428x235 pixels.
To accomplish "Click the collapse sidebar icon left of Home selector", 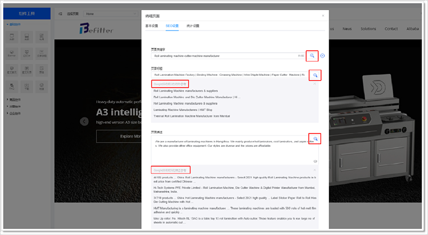I will click(x=60, y=14).
